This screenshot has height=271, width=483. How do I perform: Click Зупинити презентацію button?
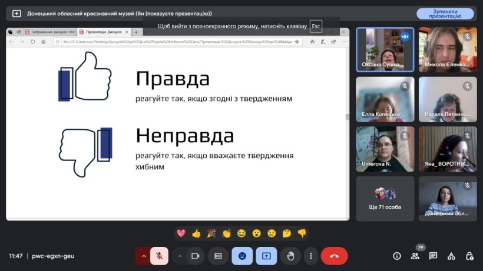445,14
